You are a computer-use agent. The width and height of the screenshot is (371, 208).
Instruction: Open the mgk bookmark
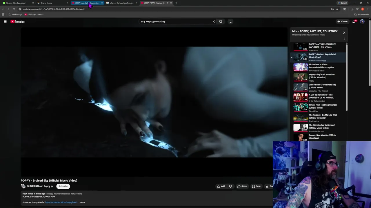[x=34, y=14]
